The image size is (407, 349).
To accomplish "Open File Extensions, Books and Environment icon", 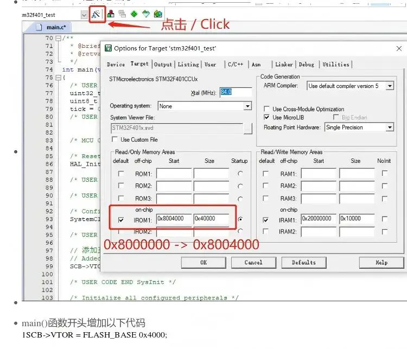I will (x=111, y=14).
